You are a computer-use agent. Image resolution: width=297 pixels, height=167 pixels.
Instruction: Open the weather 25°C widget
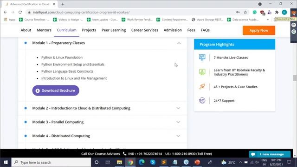228,162
